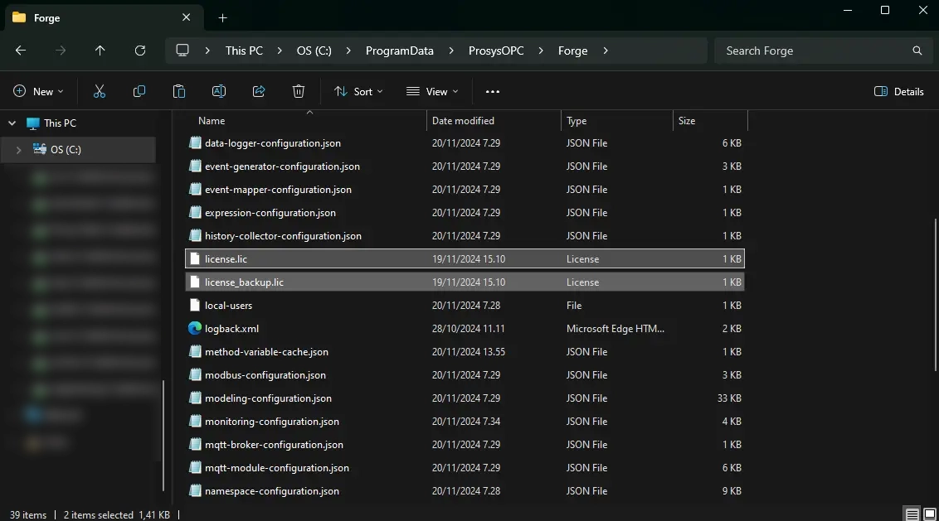Add a new tab with plus button
The image size is (939, 521).
(x=223, y=18)
